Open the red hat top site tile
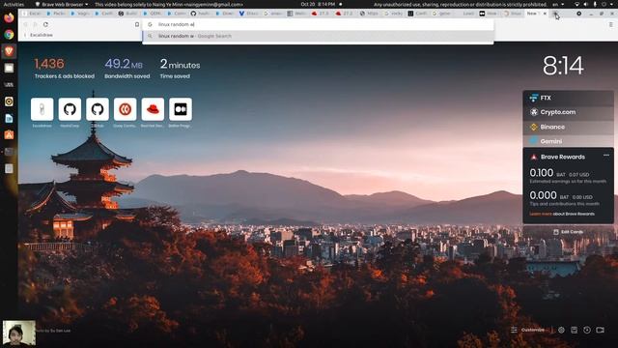 click(153, 109)
